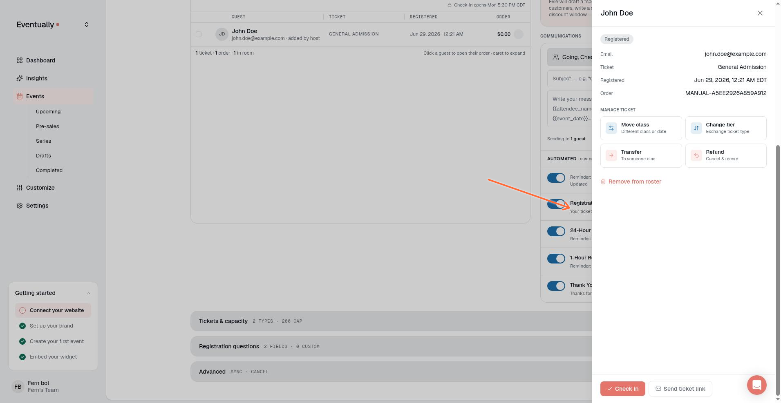Screen dimensions: 781x403
Task: Click Transfer to someone else
Action: (641, 155)
